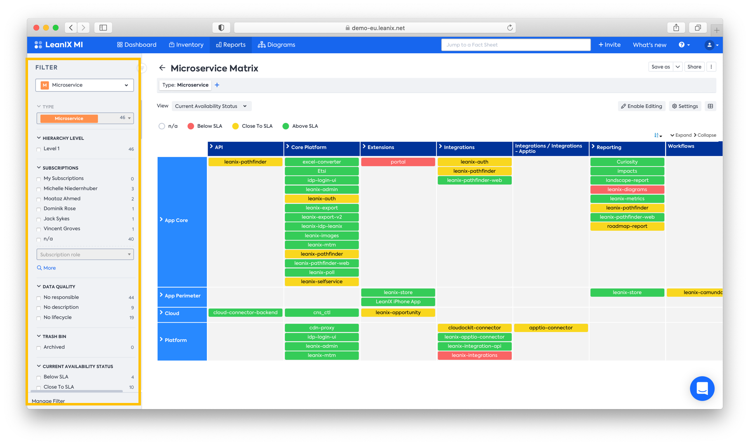Check the Level 1 hierarchy checkbox
The width and height of the screenshot is (750, 445).
click(39, 149)
